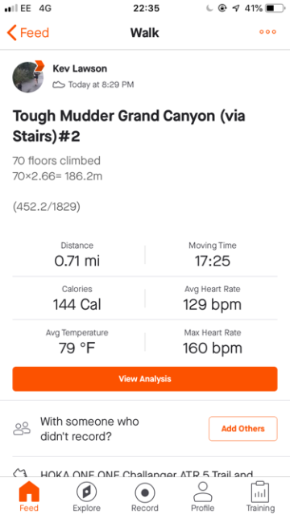Tap the Distance 0.71 mi stat
This screenshot has width=290, height=515.
tap(77, 255)
